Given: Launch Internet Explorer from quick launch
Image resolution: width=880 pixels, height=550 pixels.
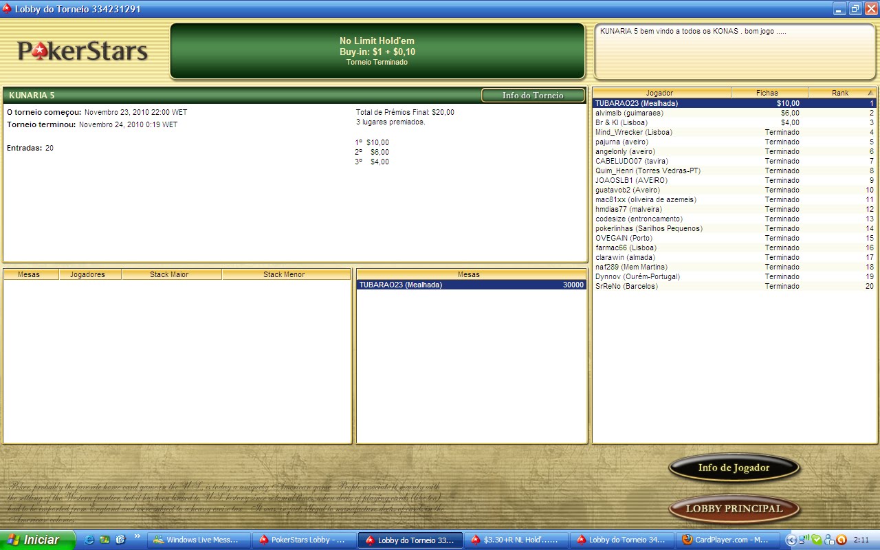Looking at the screenshot, I should coord(89,540).
